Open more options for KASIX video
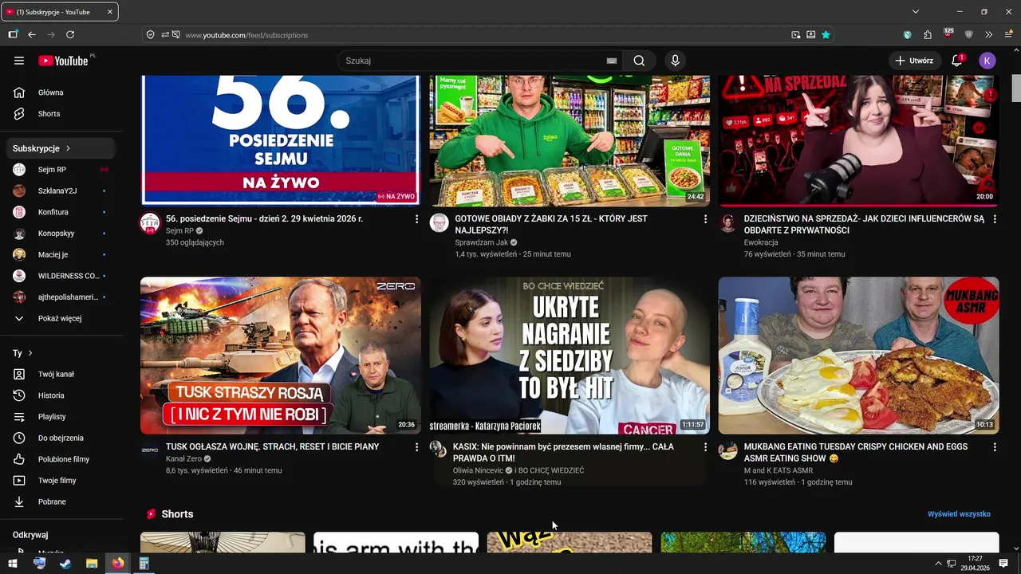Viewport: 1021px width, 574px height. (x=705, y=447)
